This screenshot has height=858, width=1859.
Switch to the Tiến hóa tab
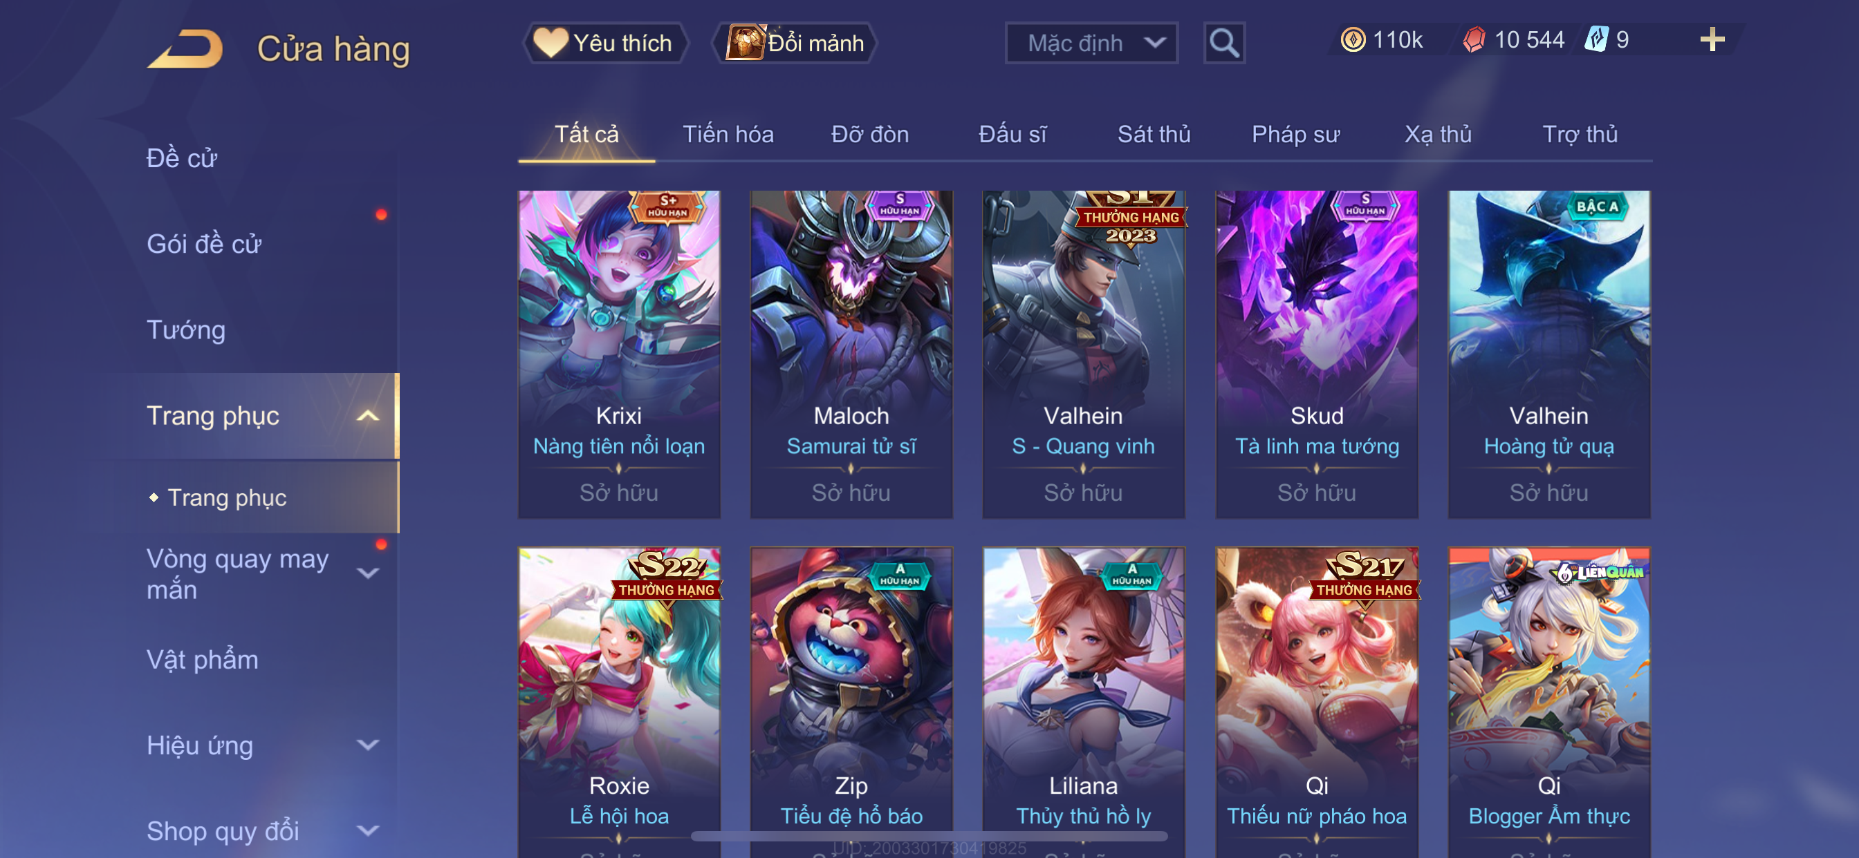tap(728, 135)
